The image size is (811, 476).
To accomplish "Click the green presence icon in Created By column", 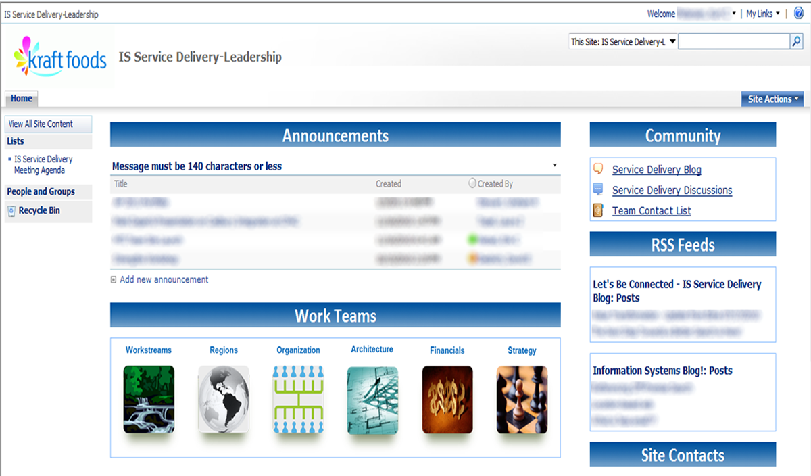I will click(472, 239).
